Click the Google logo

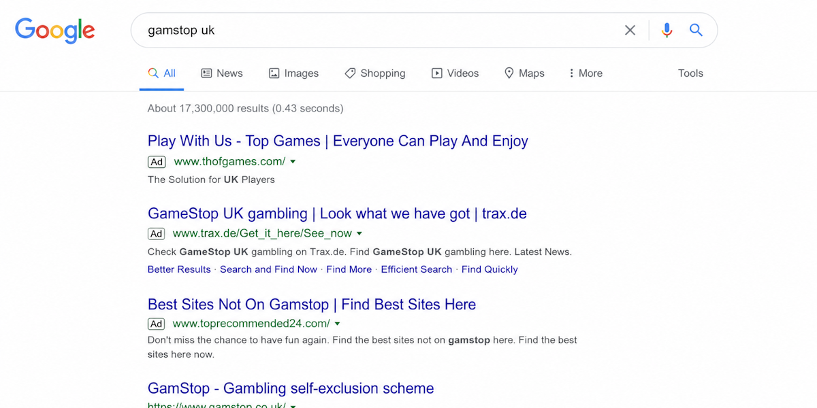pos(55,31)
